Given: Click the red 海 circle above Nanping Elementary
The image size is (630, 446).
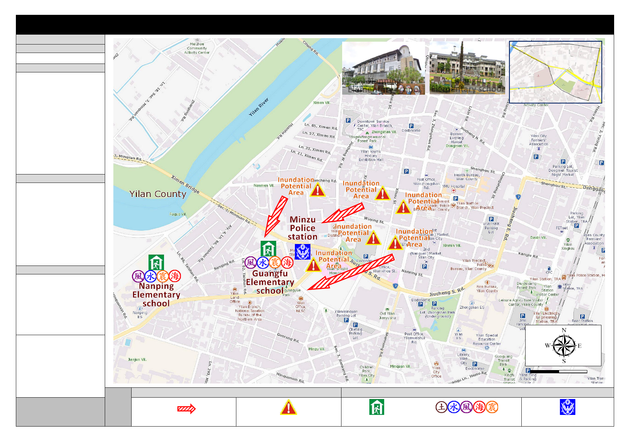Looking at the screenshot, I should pos(175,276).
